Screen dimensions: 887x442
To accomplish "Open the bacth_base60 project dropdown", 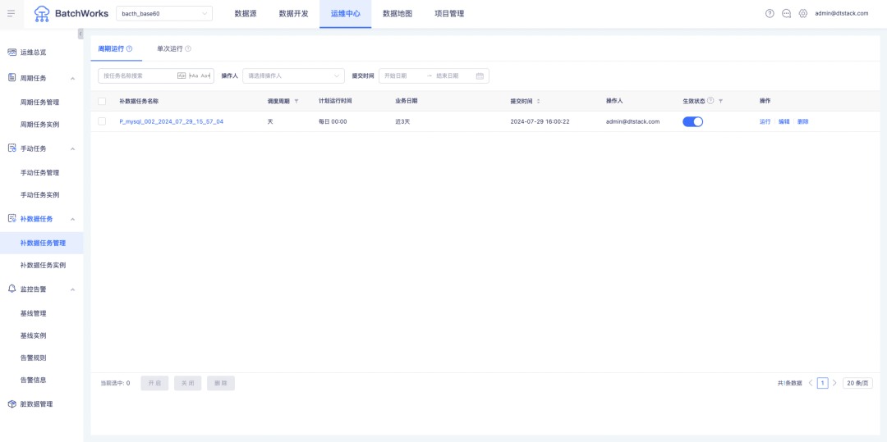I will pyautogui.click(x=164, y=13).
